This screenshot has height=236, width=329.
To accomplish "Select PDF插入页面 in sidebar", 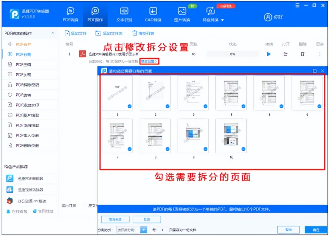I will pyautogui.click(x=30, y=136).
